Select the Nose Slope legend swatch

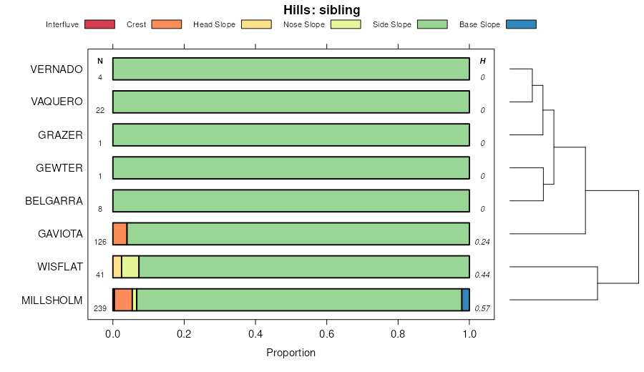(x=346, y=24)
